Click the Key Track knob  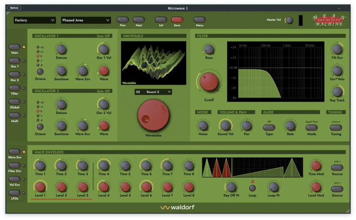pos(337,92)
